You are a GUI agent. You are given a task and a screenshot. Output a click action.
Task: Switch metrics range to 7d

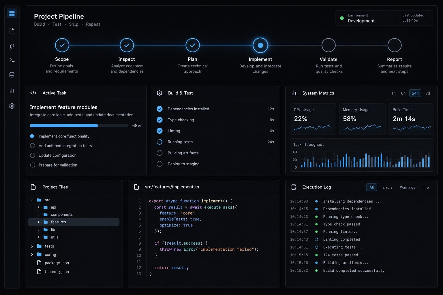pyautogui.click(x=428, y=93)
